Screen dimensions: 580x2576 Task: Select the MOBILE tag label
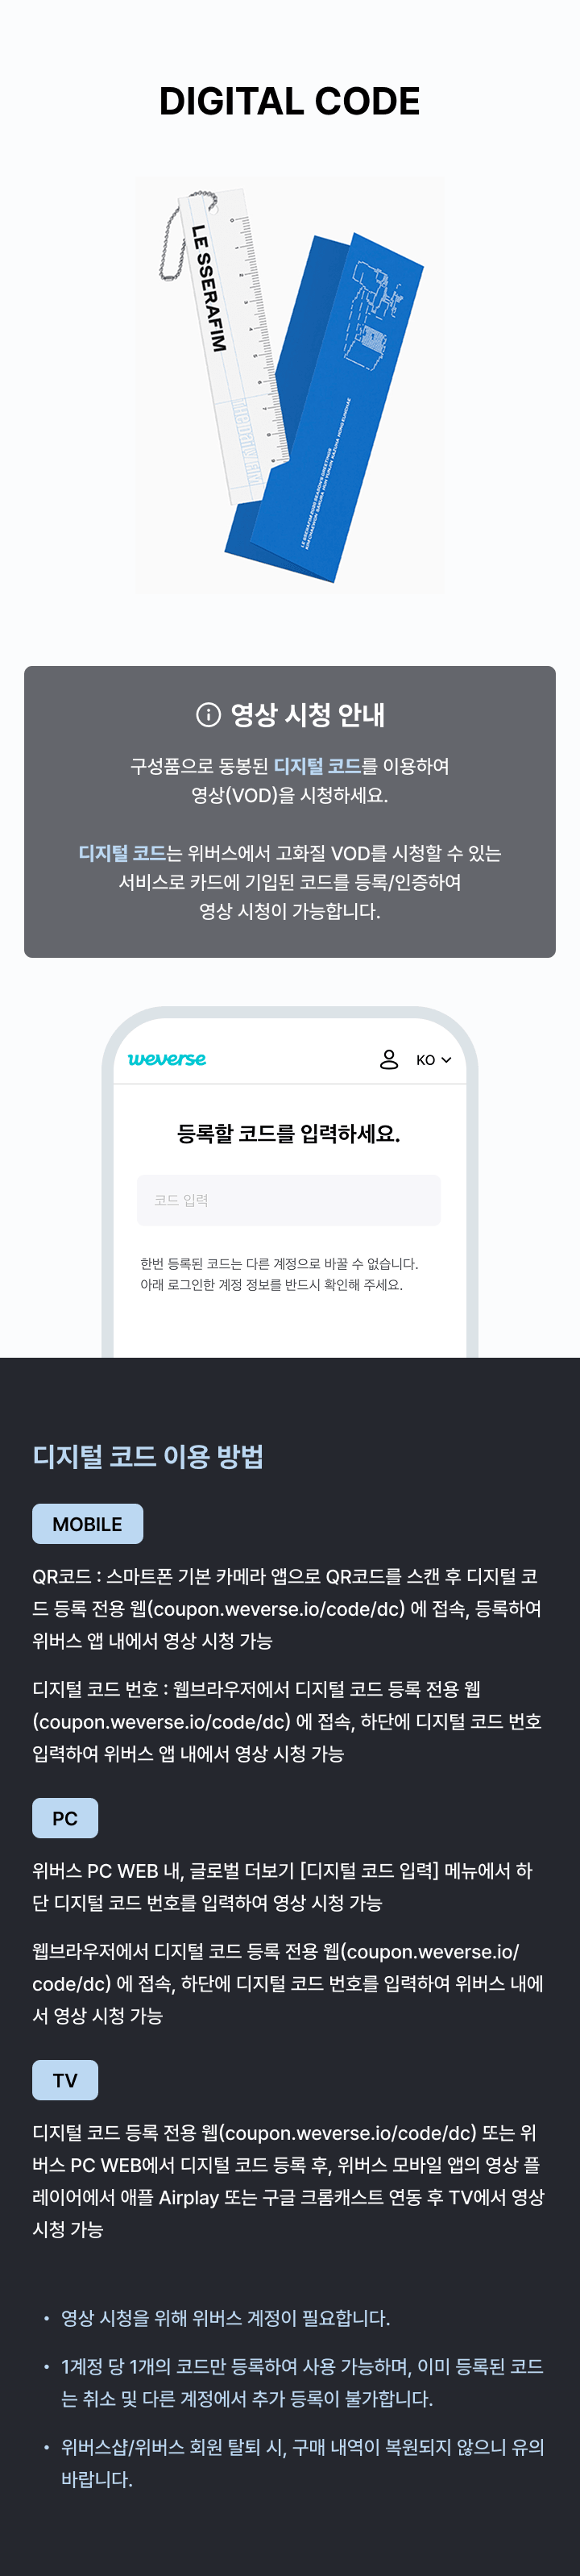point(88,1524)
